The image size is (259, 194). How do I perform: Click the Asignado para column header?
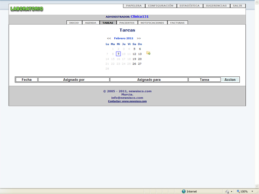point(149,80)
